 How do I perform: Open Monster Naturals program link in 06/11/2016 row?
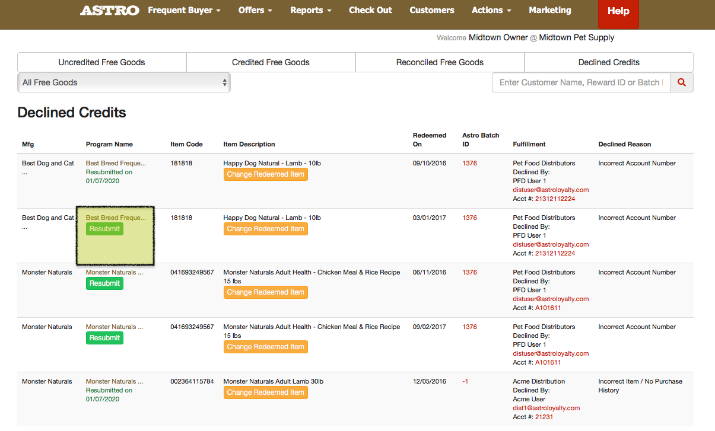pyautogui.click(x=115, y=272)
